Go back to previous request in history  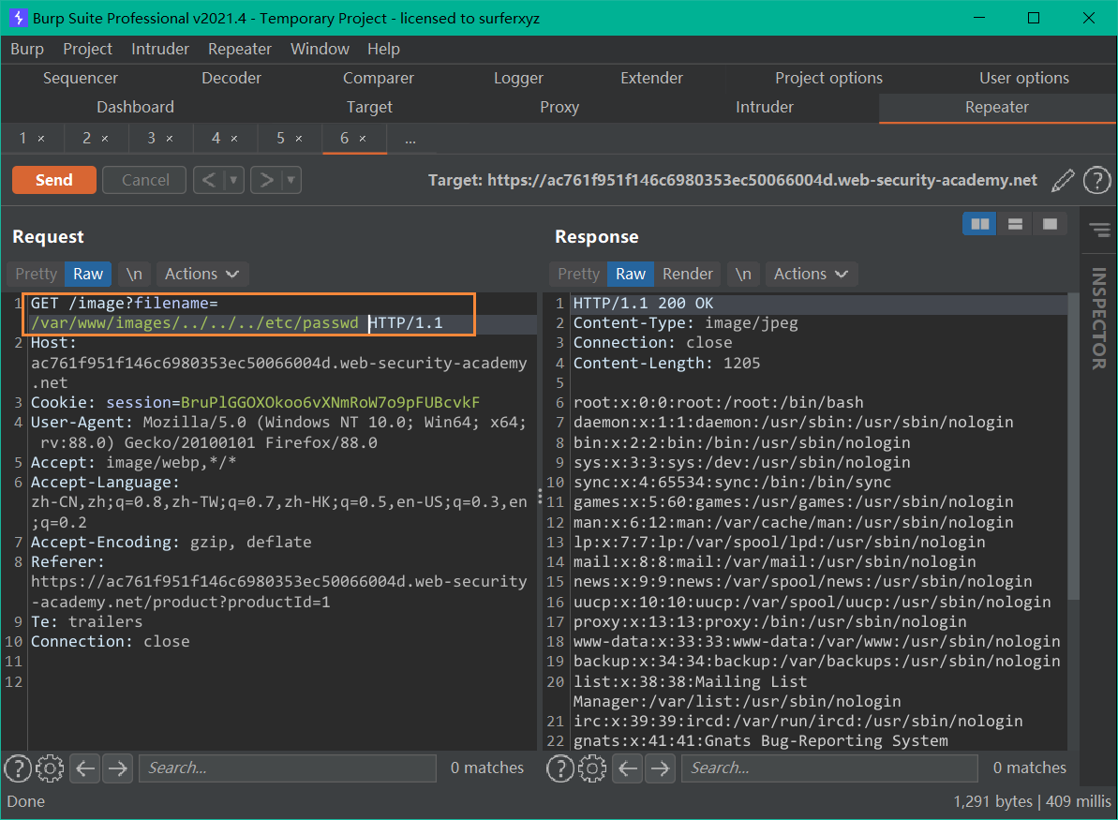[x=209, y=180]
